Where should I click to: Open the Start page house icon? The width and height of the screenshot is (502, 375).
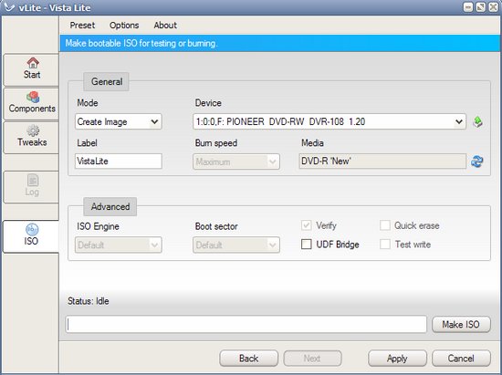point(33,62)
